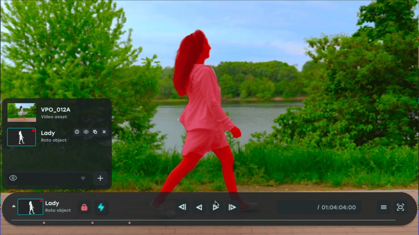Click the 'Lady' name in the side panel
419x235 pixels.
point(48,133)
